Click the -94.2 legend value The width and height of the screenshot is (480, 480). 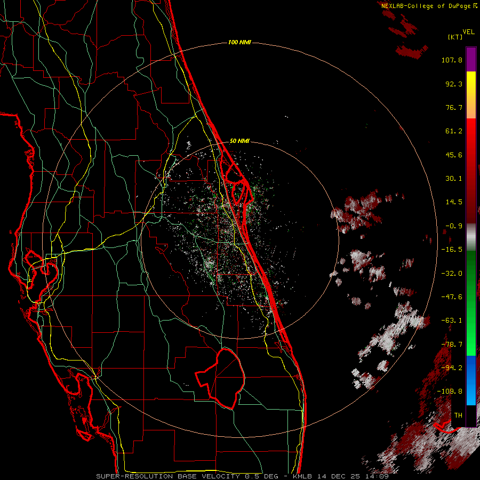pyautogui.click(x=452, y=368)
